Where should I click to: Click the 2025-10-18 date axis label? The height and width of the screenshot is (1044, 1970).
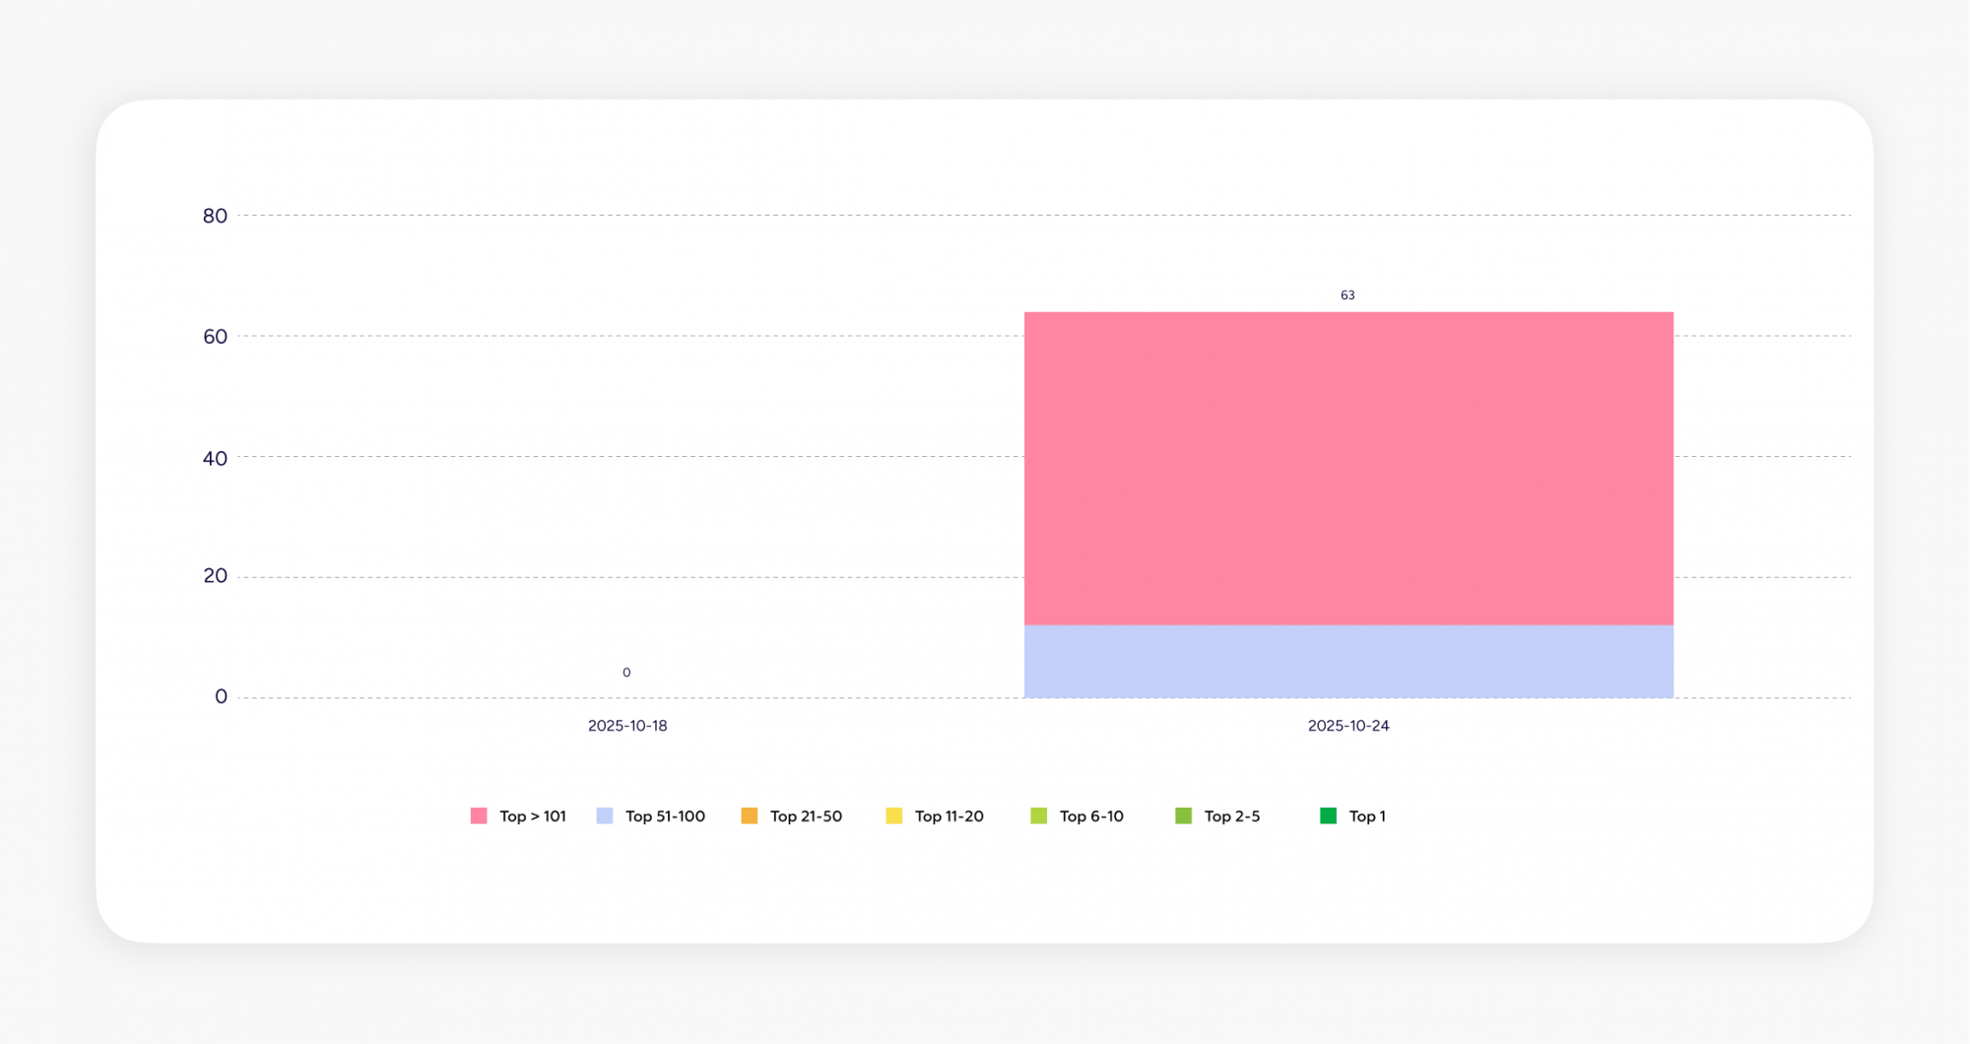click(627, 726)
